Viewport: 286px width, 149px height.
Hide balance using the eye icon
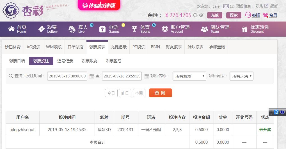[201, 15]
